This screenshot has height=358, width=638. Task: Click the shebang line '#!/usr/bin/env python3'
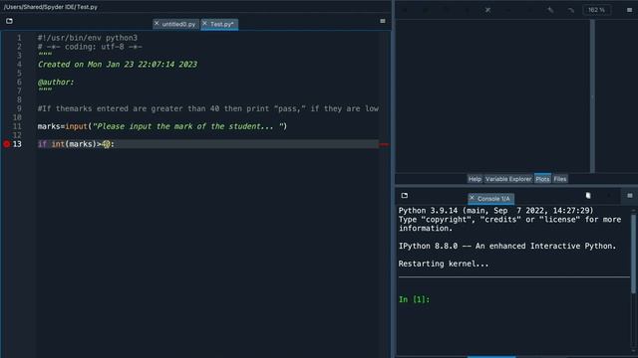coord(88,38)
